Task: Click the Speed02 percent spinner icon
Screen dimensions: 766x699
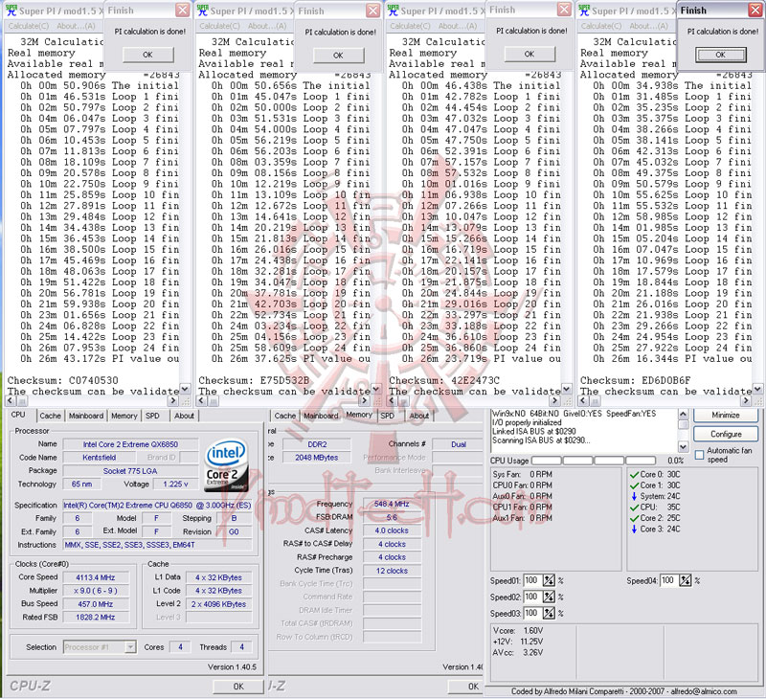Action: (x=549, y=597)
